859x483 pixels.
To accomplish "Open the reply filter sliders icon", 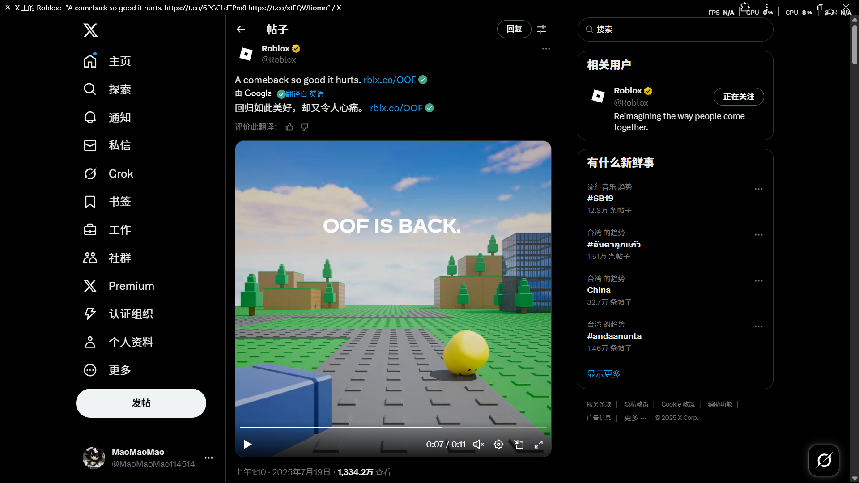I will tap(541, 29).
